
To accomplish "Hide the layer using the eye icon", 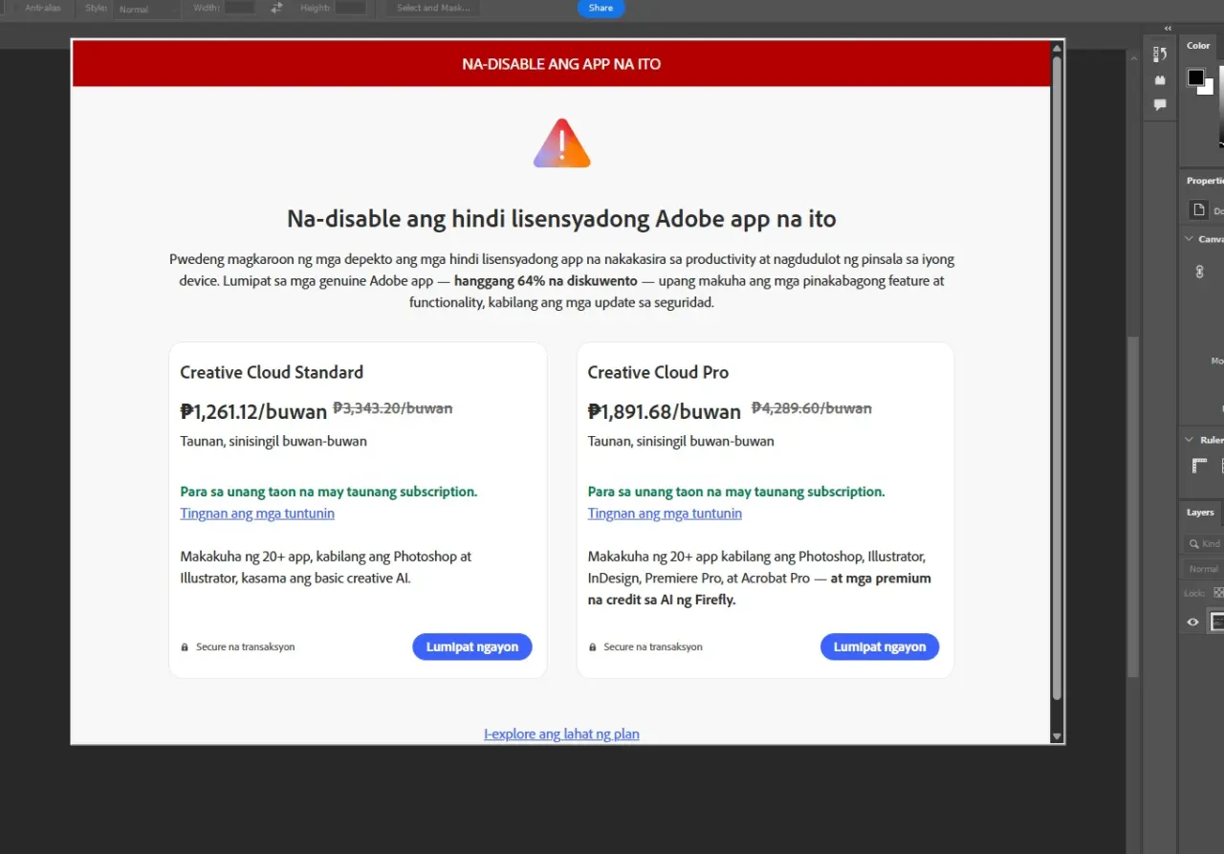I will pyautogui.click(x=1192, y=622).
